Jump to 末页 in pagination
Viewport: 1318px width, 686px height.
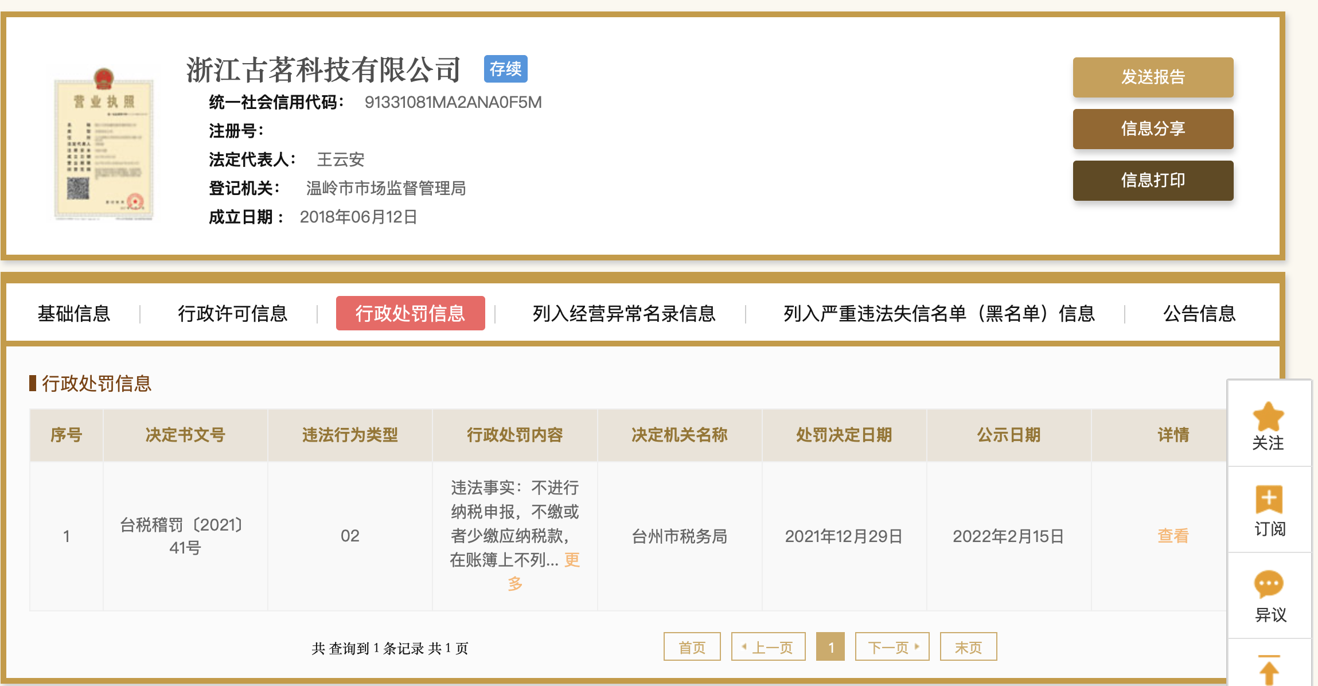[969, 647]
